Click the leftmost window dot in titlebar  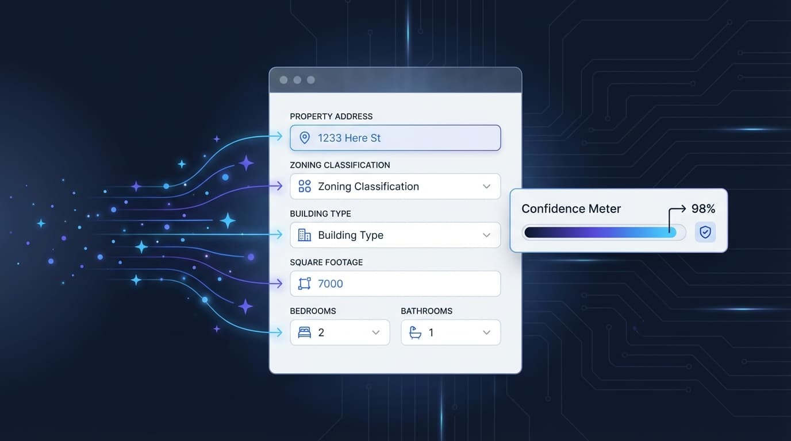pos(283,80)
